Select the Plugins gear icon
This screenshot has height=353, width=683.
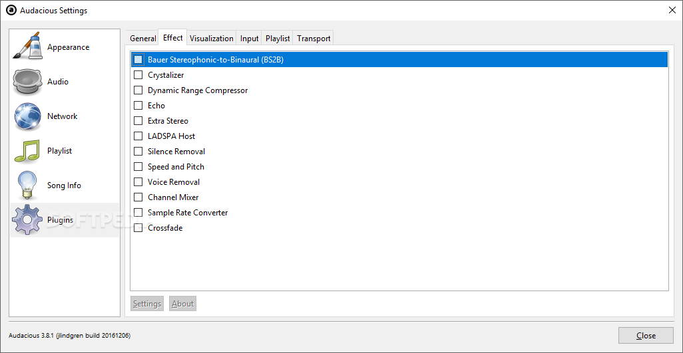[27, 219]
